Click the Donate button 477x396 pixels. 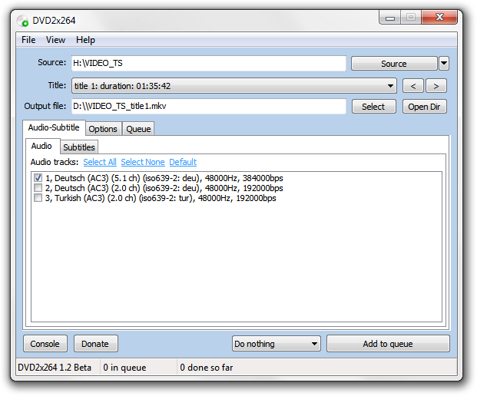click(x=95, y=344)
